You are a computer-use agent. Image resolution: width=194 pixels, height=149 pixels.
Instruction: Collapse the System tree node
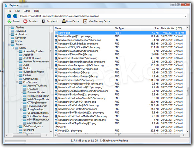pyautogui.click(x=9, y=45)
